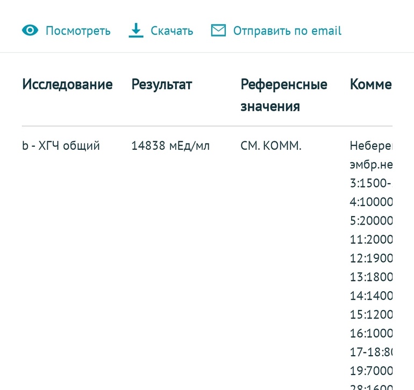Screen dimensions: 414x390
Task: Select the comment line '3:1500-'
Action: [x=370, y=183]
